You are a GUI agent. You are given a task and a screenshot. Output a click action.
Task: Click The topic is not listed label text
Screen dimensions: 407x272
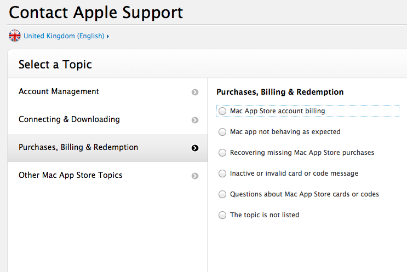coord(265,215)
